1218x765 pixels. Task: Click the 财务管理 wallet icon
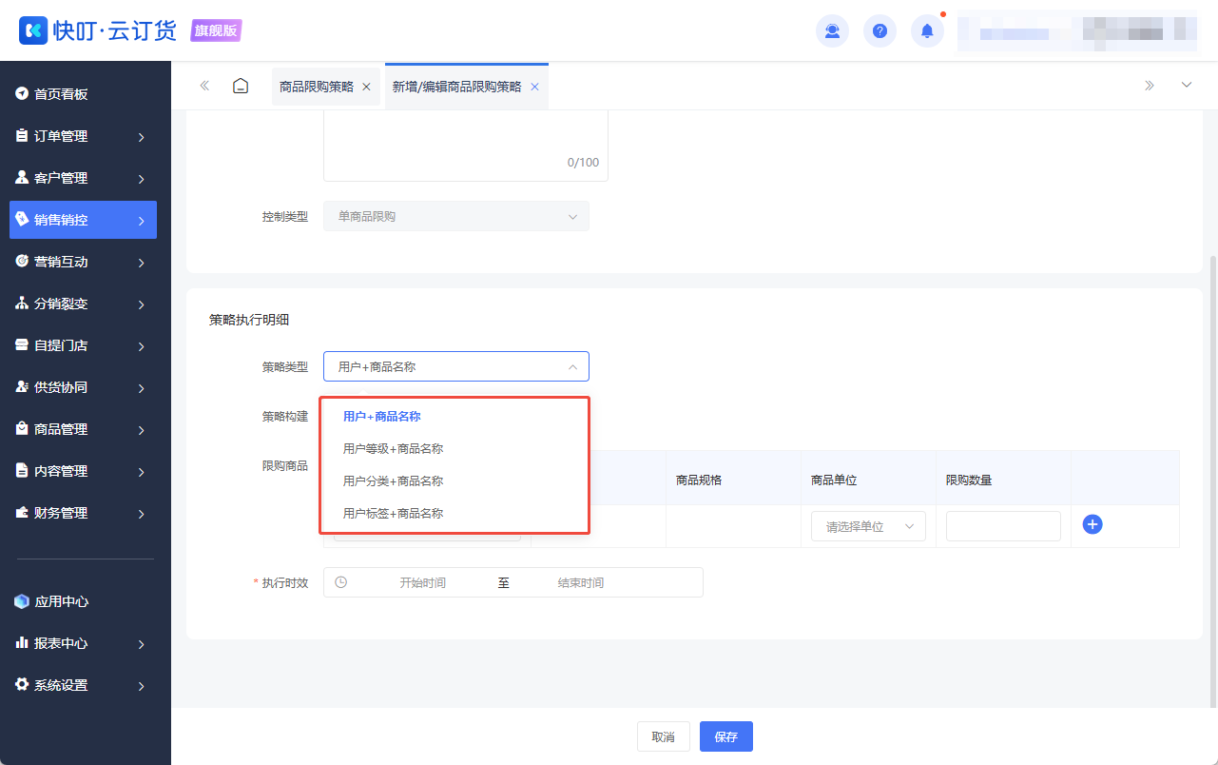(22, 513)
